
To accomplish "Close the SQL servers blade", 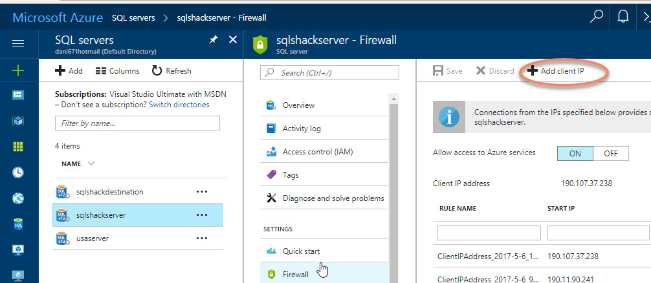I will coord(234,40).
